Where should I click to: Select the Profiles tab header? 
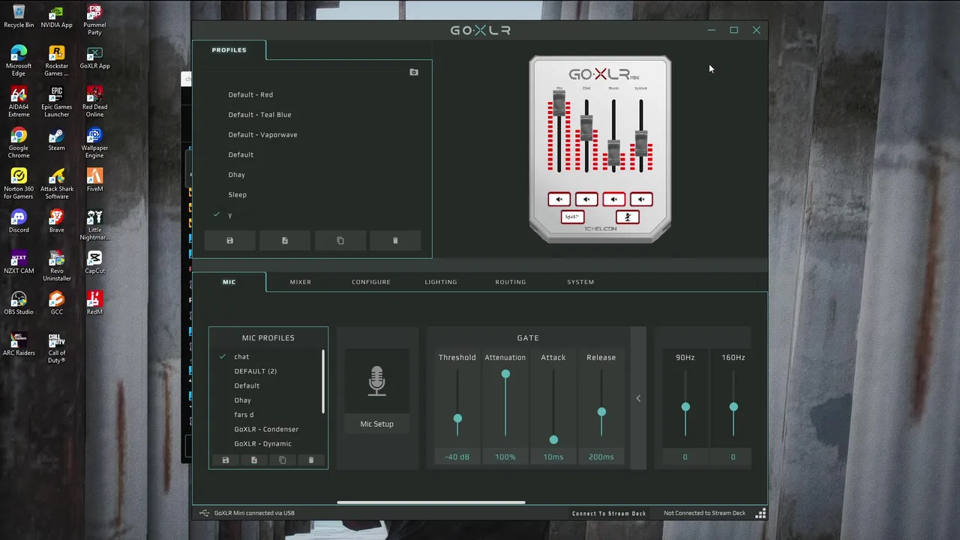click(x=229, y=50)
